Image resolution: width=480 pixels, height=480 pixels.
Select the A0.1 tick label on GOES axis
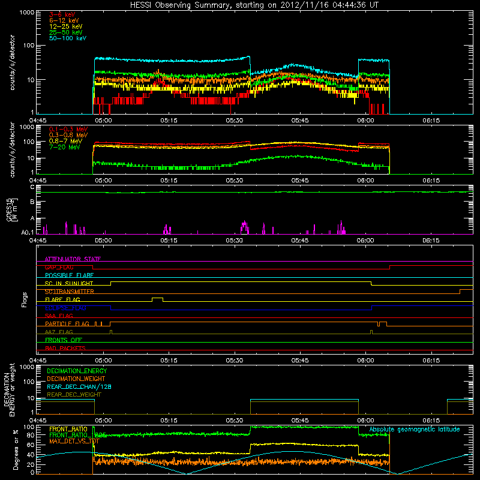pyautogui.click(x=28, y=233)
